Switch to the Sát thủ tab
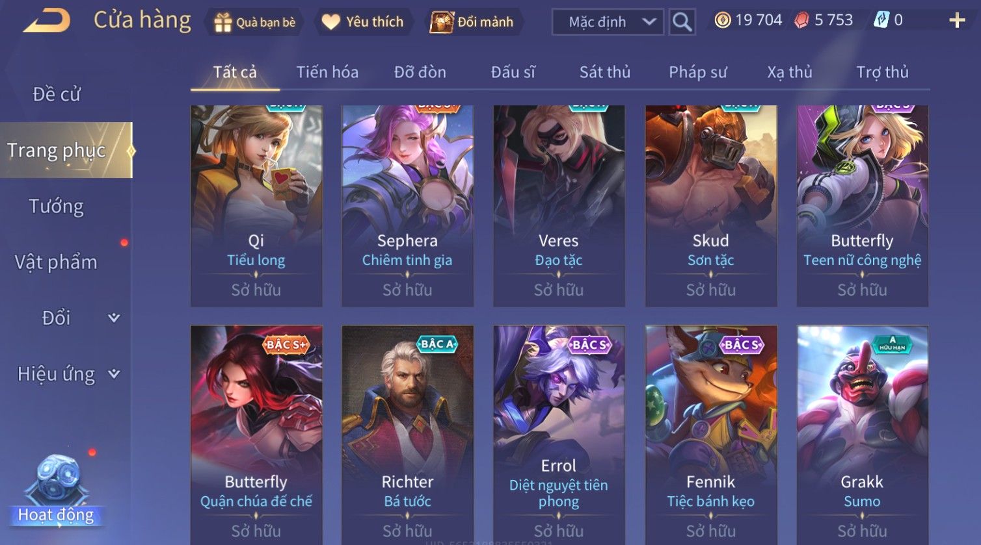This screenshot has width=981, height=545. [605, 72]
